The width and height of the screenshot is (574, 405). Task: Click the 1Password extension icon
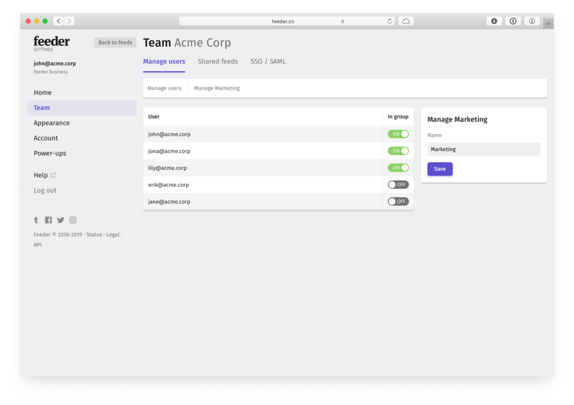[513, 21]
